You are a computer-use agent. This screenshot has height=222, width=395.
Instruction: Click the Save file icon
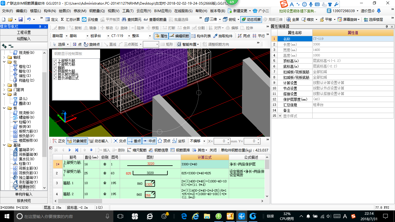pos(21,19)
